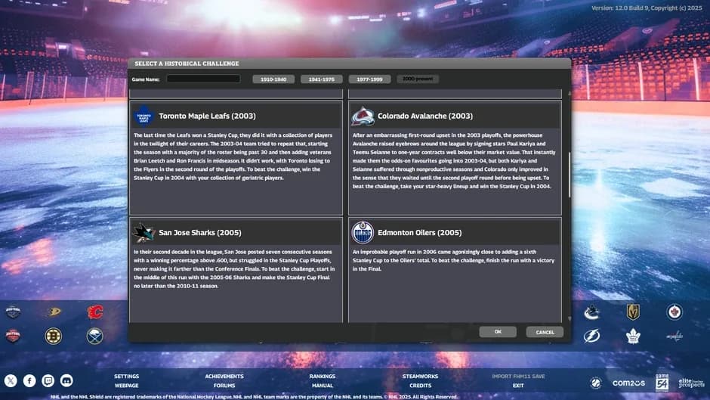Open the Facebook social link
Viewport: 710px width, 400px height.
click(x=29, y=380)
